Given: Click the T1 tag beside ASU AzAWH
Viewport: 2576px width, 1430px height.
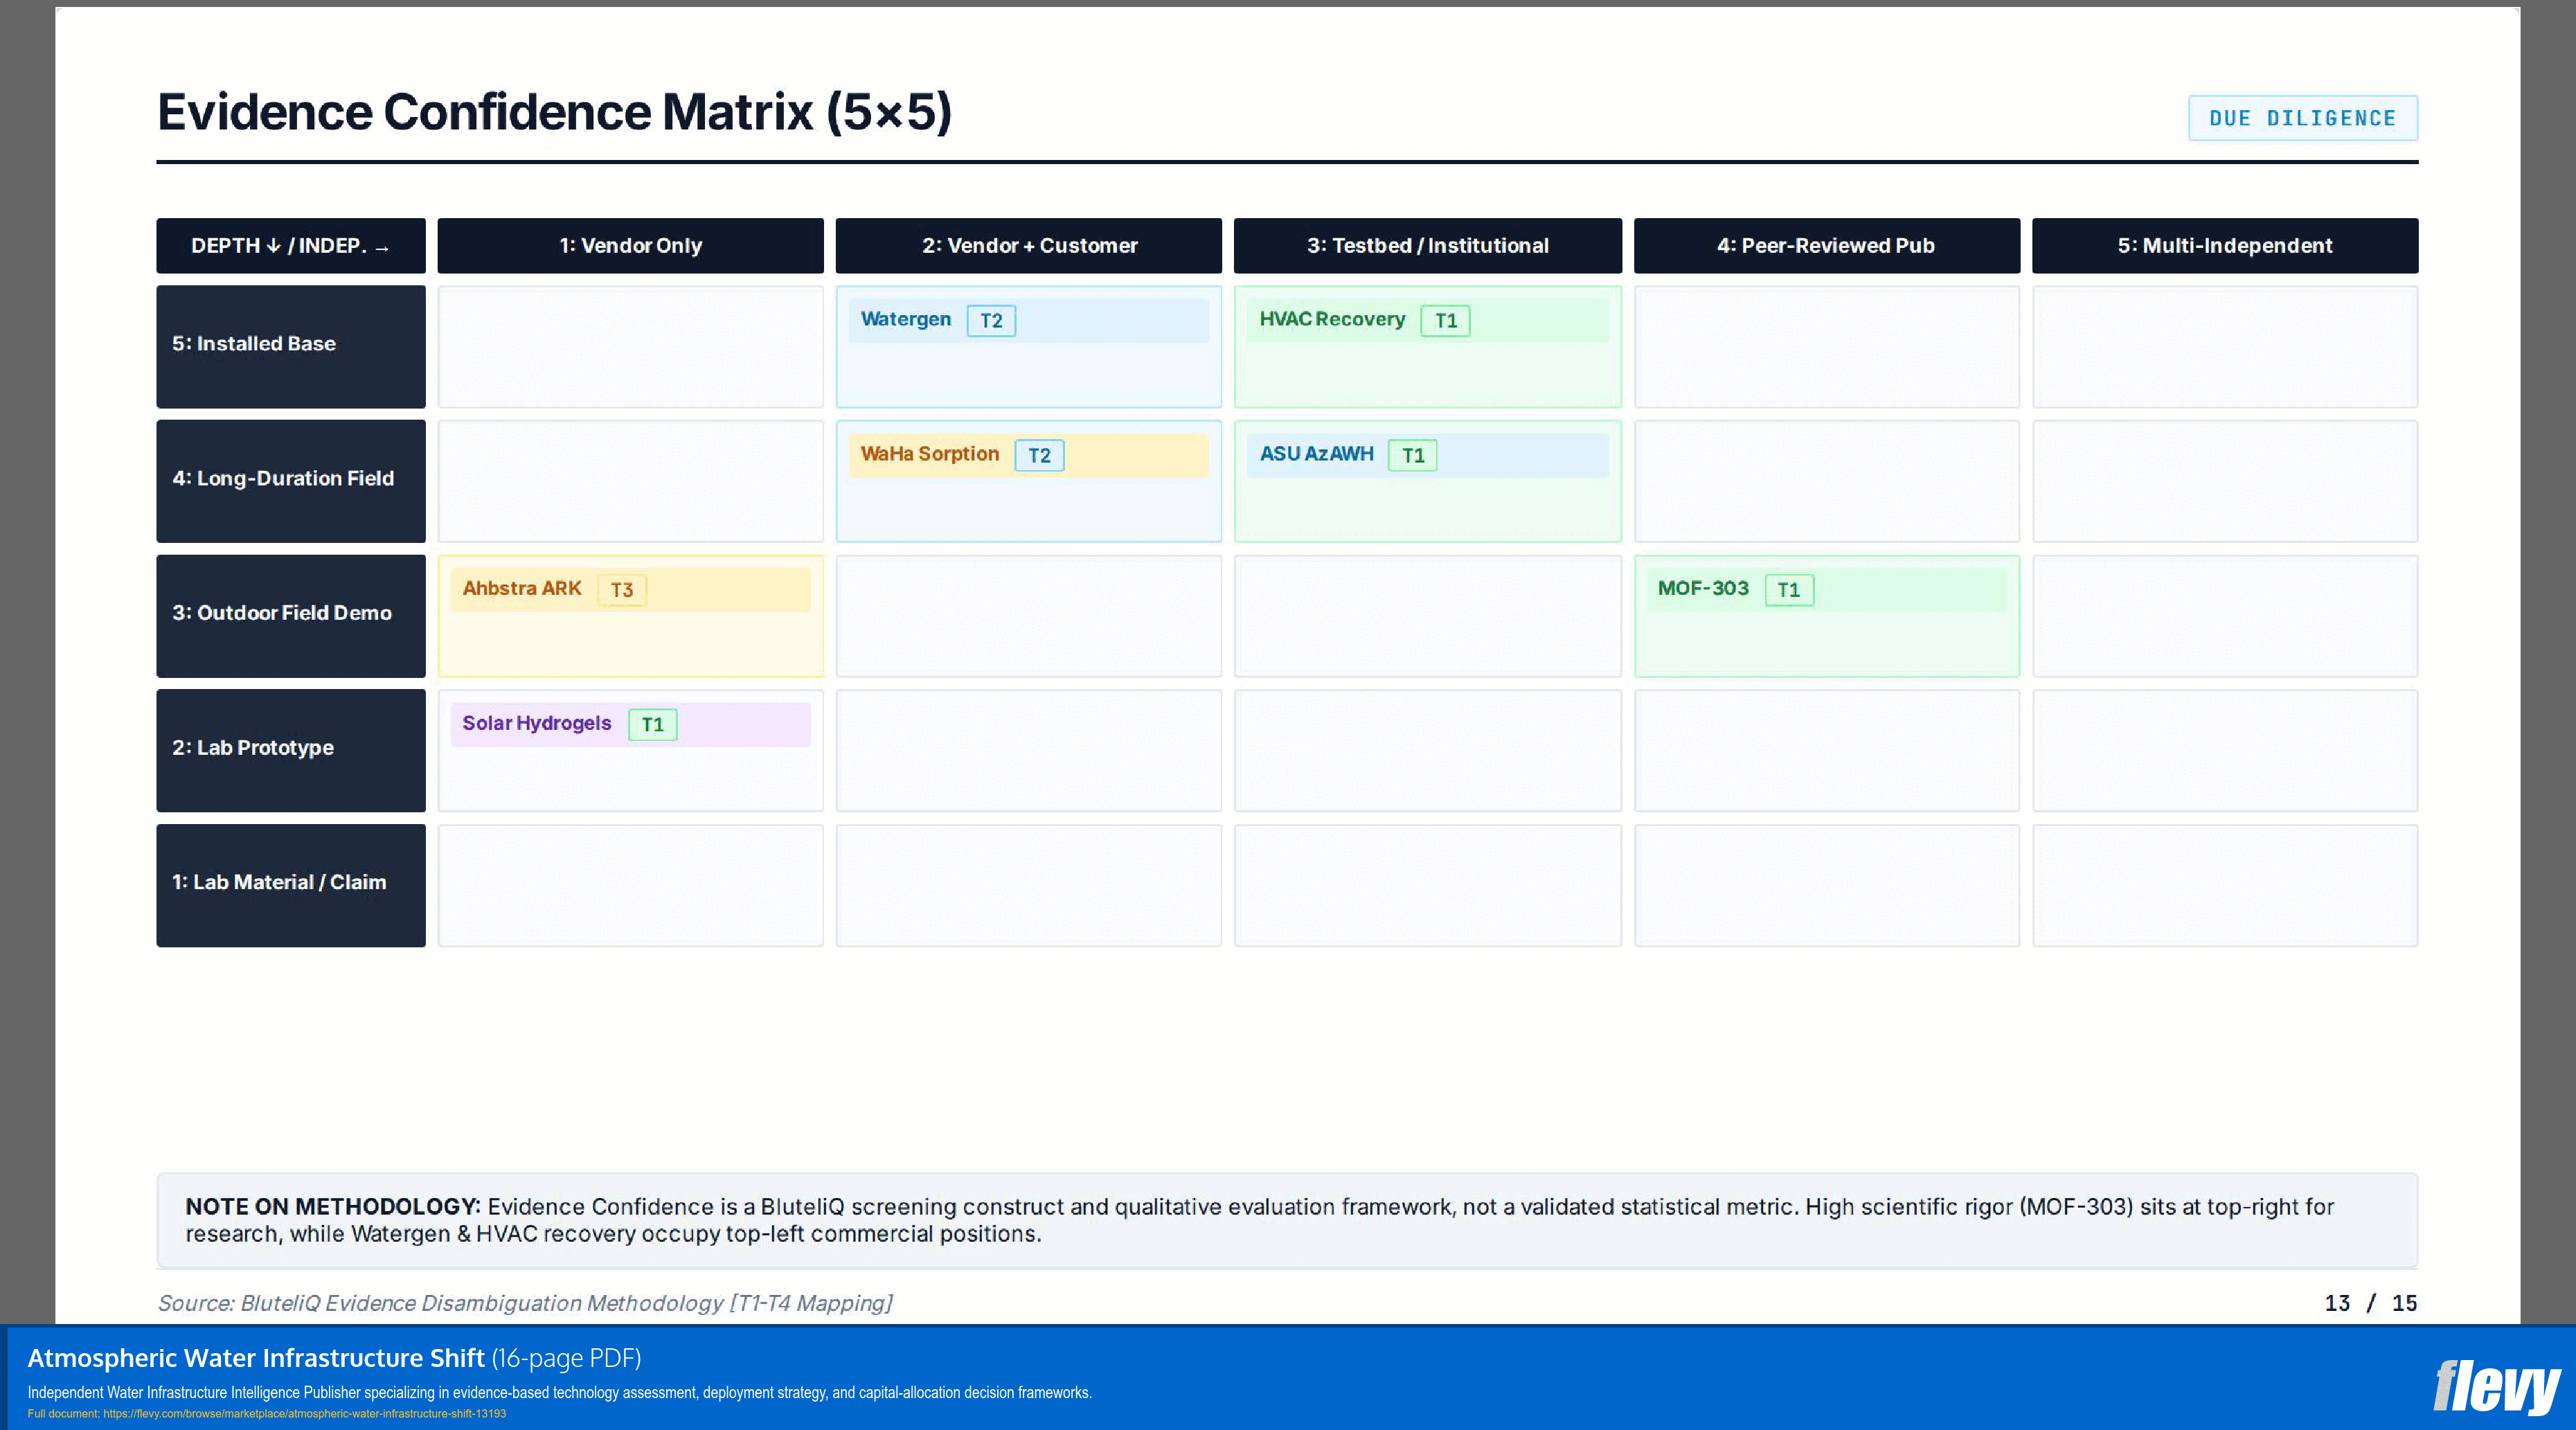Looking at the screenshot, I should click(1412, 456).
